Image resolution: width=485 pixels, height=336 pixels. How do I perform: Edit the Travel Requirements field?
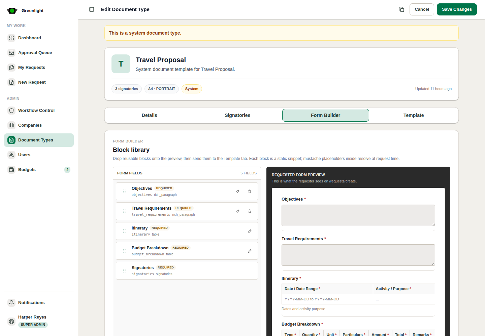click(x=237, y=211)
